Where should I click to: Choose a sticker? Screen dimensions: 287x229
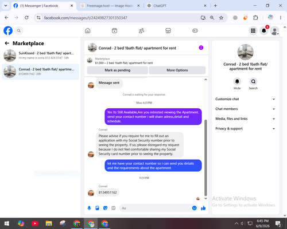pyautogui.click(x=105, y=208)
